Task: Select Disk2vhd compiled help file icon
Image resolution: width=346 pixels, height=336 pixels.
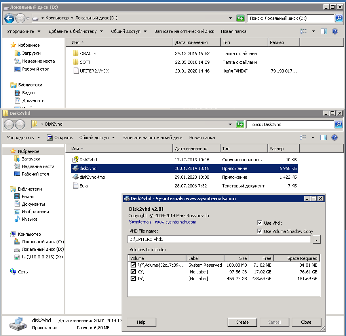Action: (76, 160)
